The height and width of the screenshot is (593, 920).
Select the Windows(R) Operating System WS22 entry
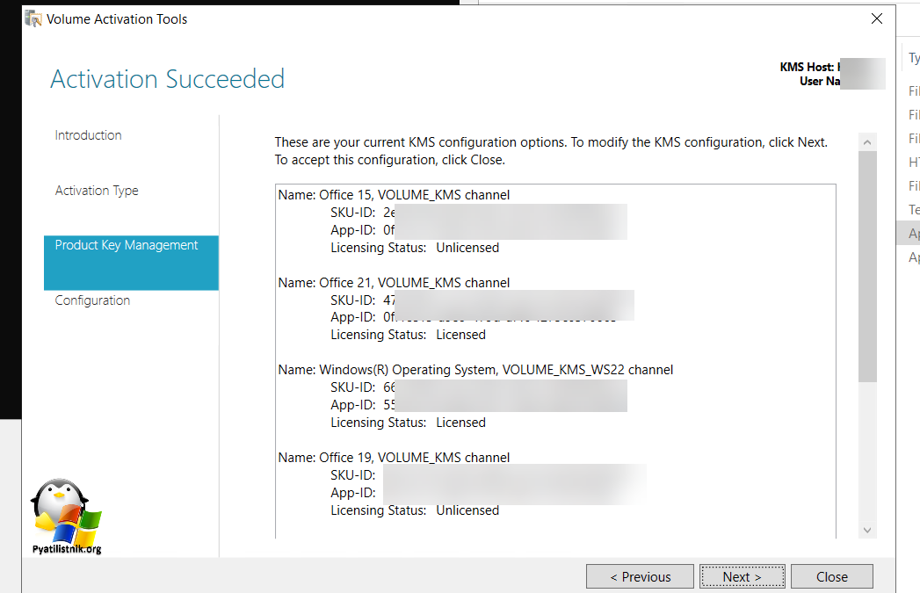(x=475, y=370)
